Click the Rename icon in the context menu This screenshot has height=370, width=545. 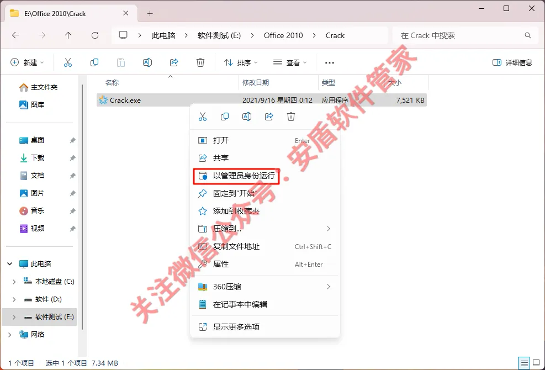click(x=247, y=117)
